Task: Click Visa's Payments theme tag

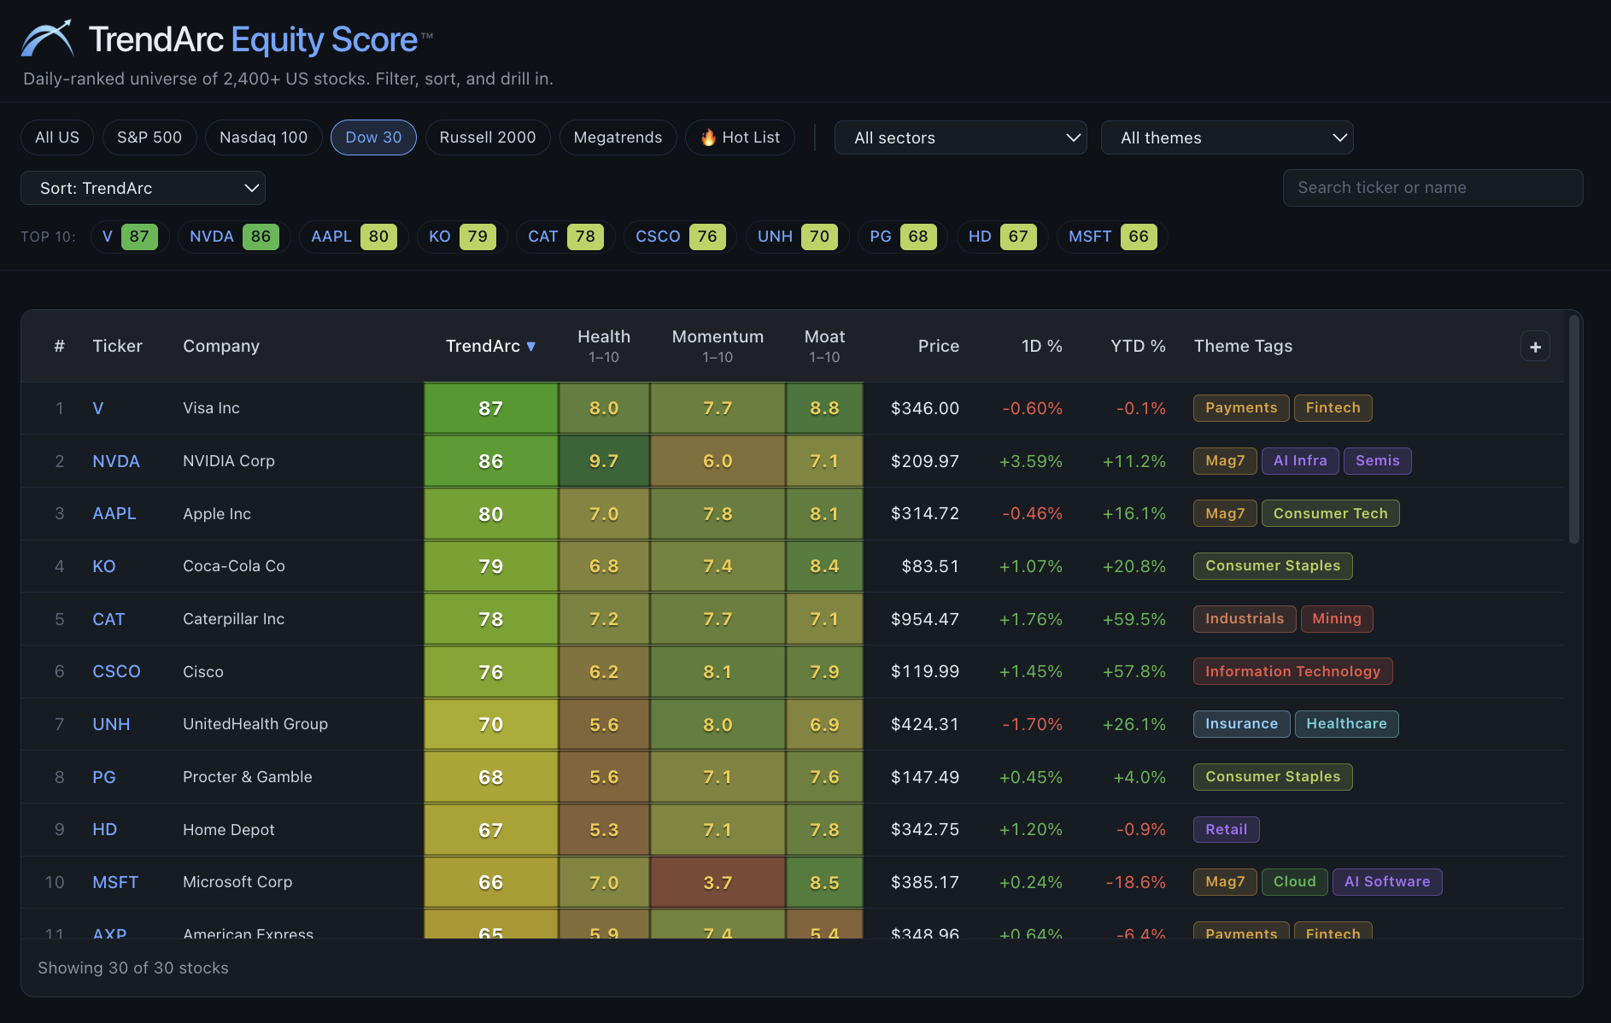Action: (x=1241, y=408)
